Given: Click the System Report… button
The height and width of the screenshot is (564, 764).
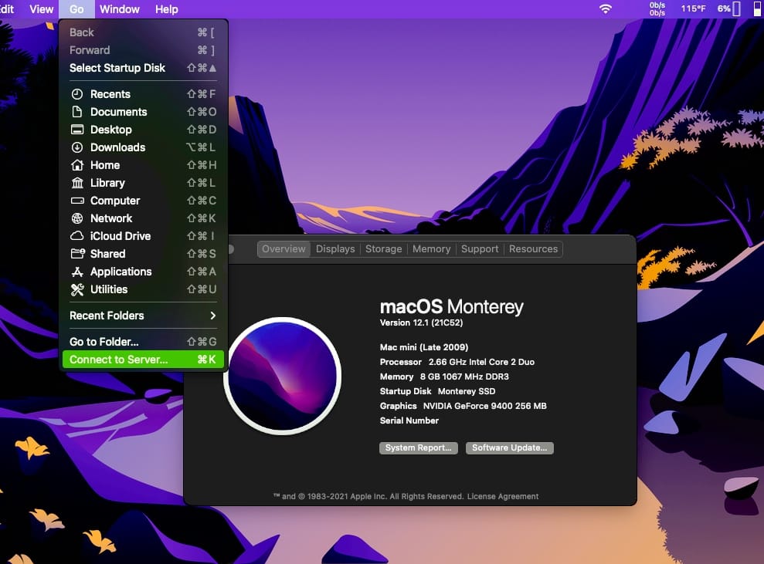Looking at the screenshot, I should pos(419,447).
